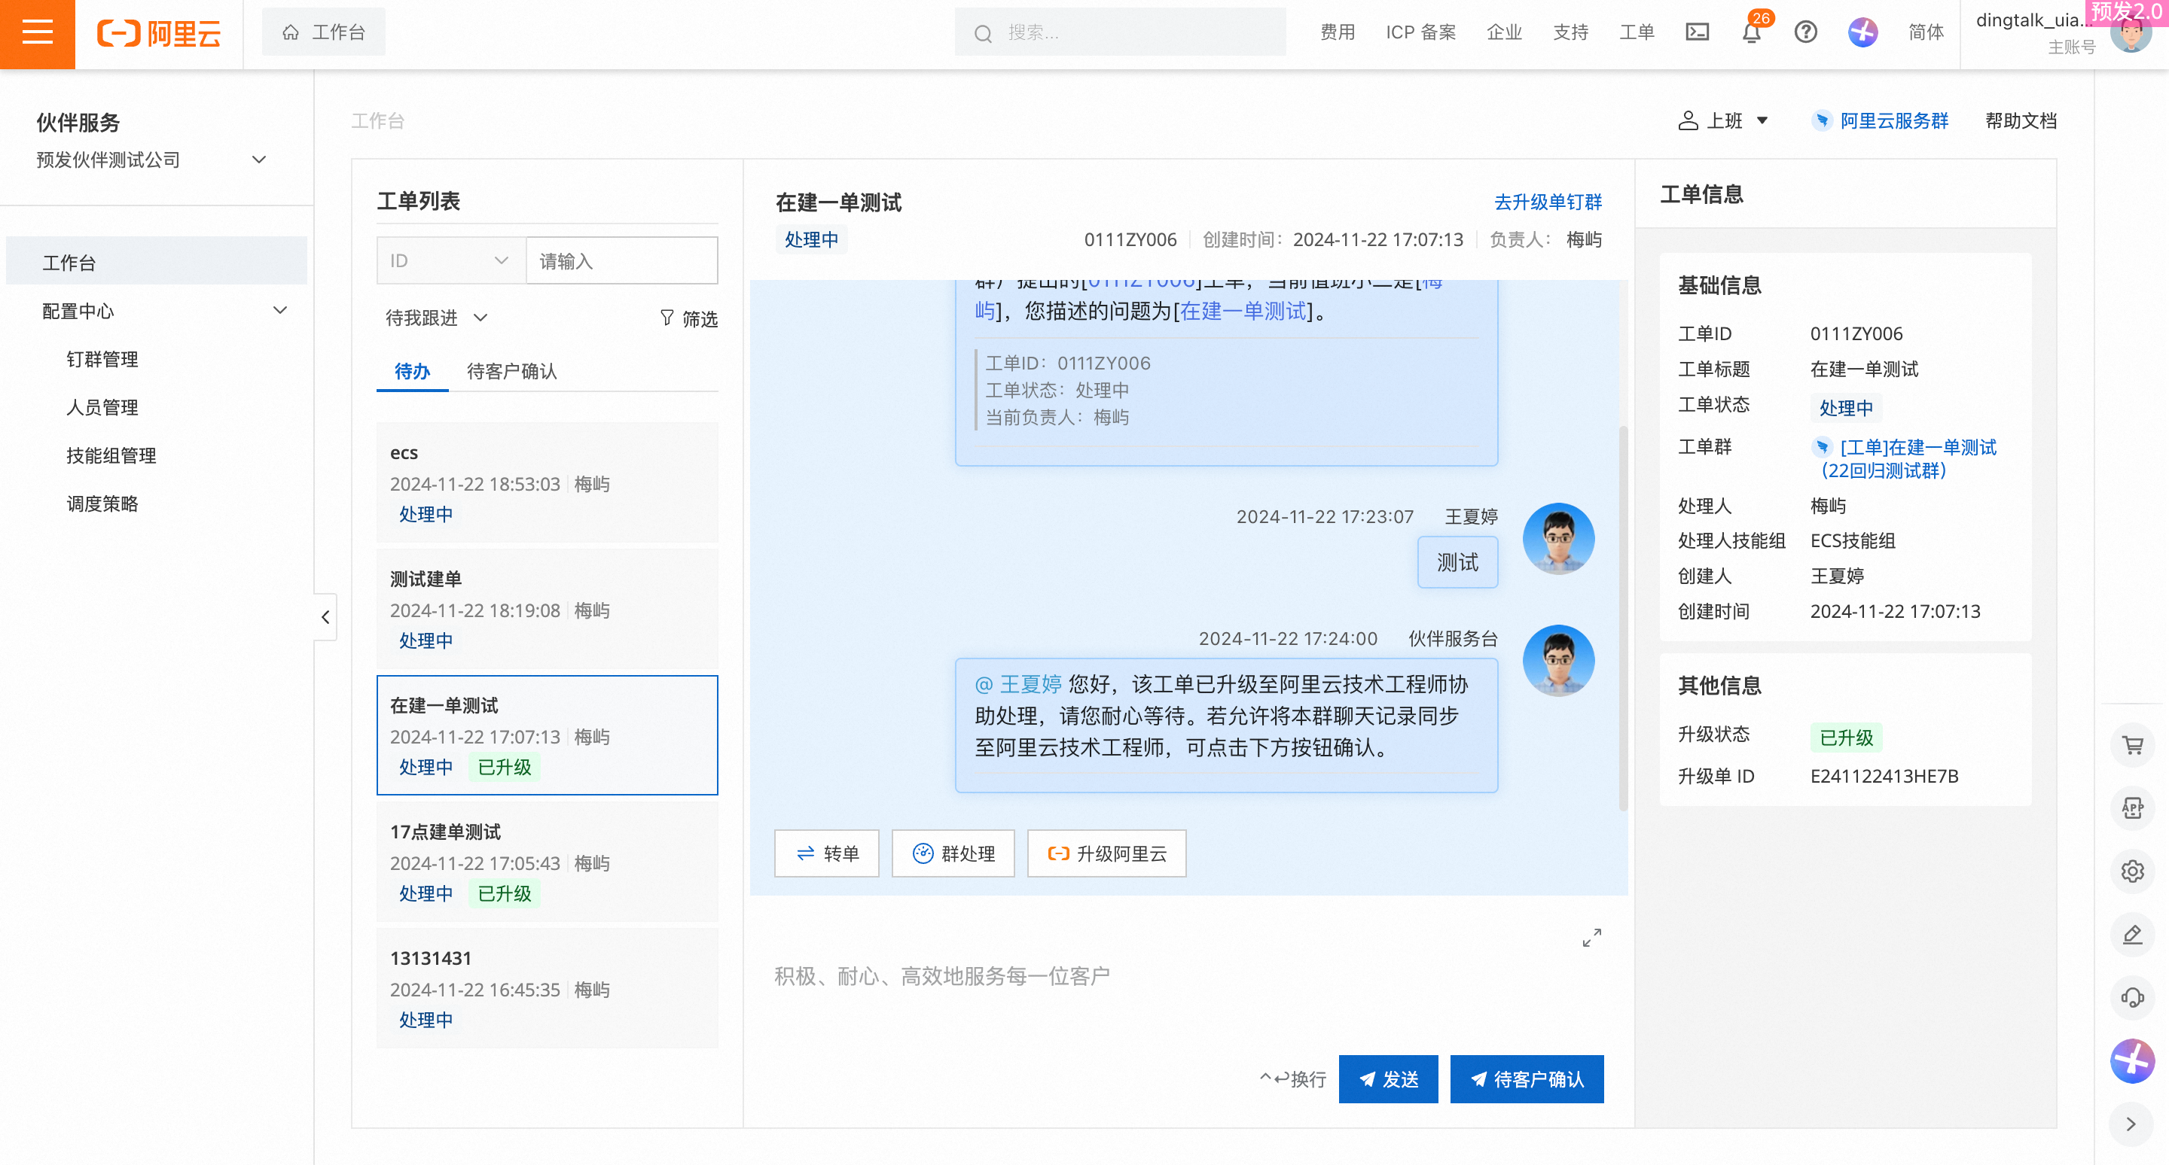Screen dimensions: 2169x1165
Task: Open the 筛选 filter option
Action: pos(689,319)
